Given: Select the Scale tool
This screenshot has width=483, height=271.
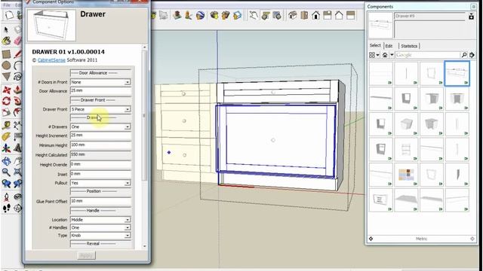Looking at the screenshot, I should pyautogui.click(x=7, y=112).
